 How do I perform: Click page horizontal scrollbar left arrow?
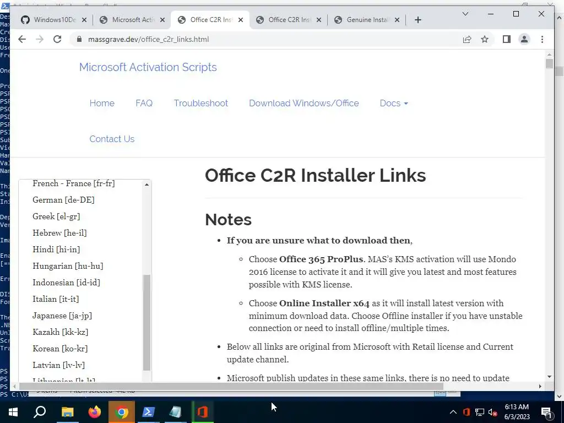(14, 386)
